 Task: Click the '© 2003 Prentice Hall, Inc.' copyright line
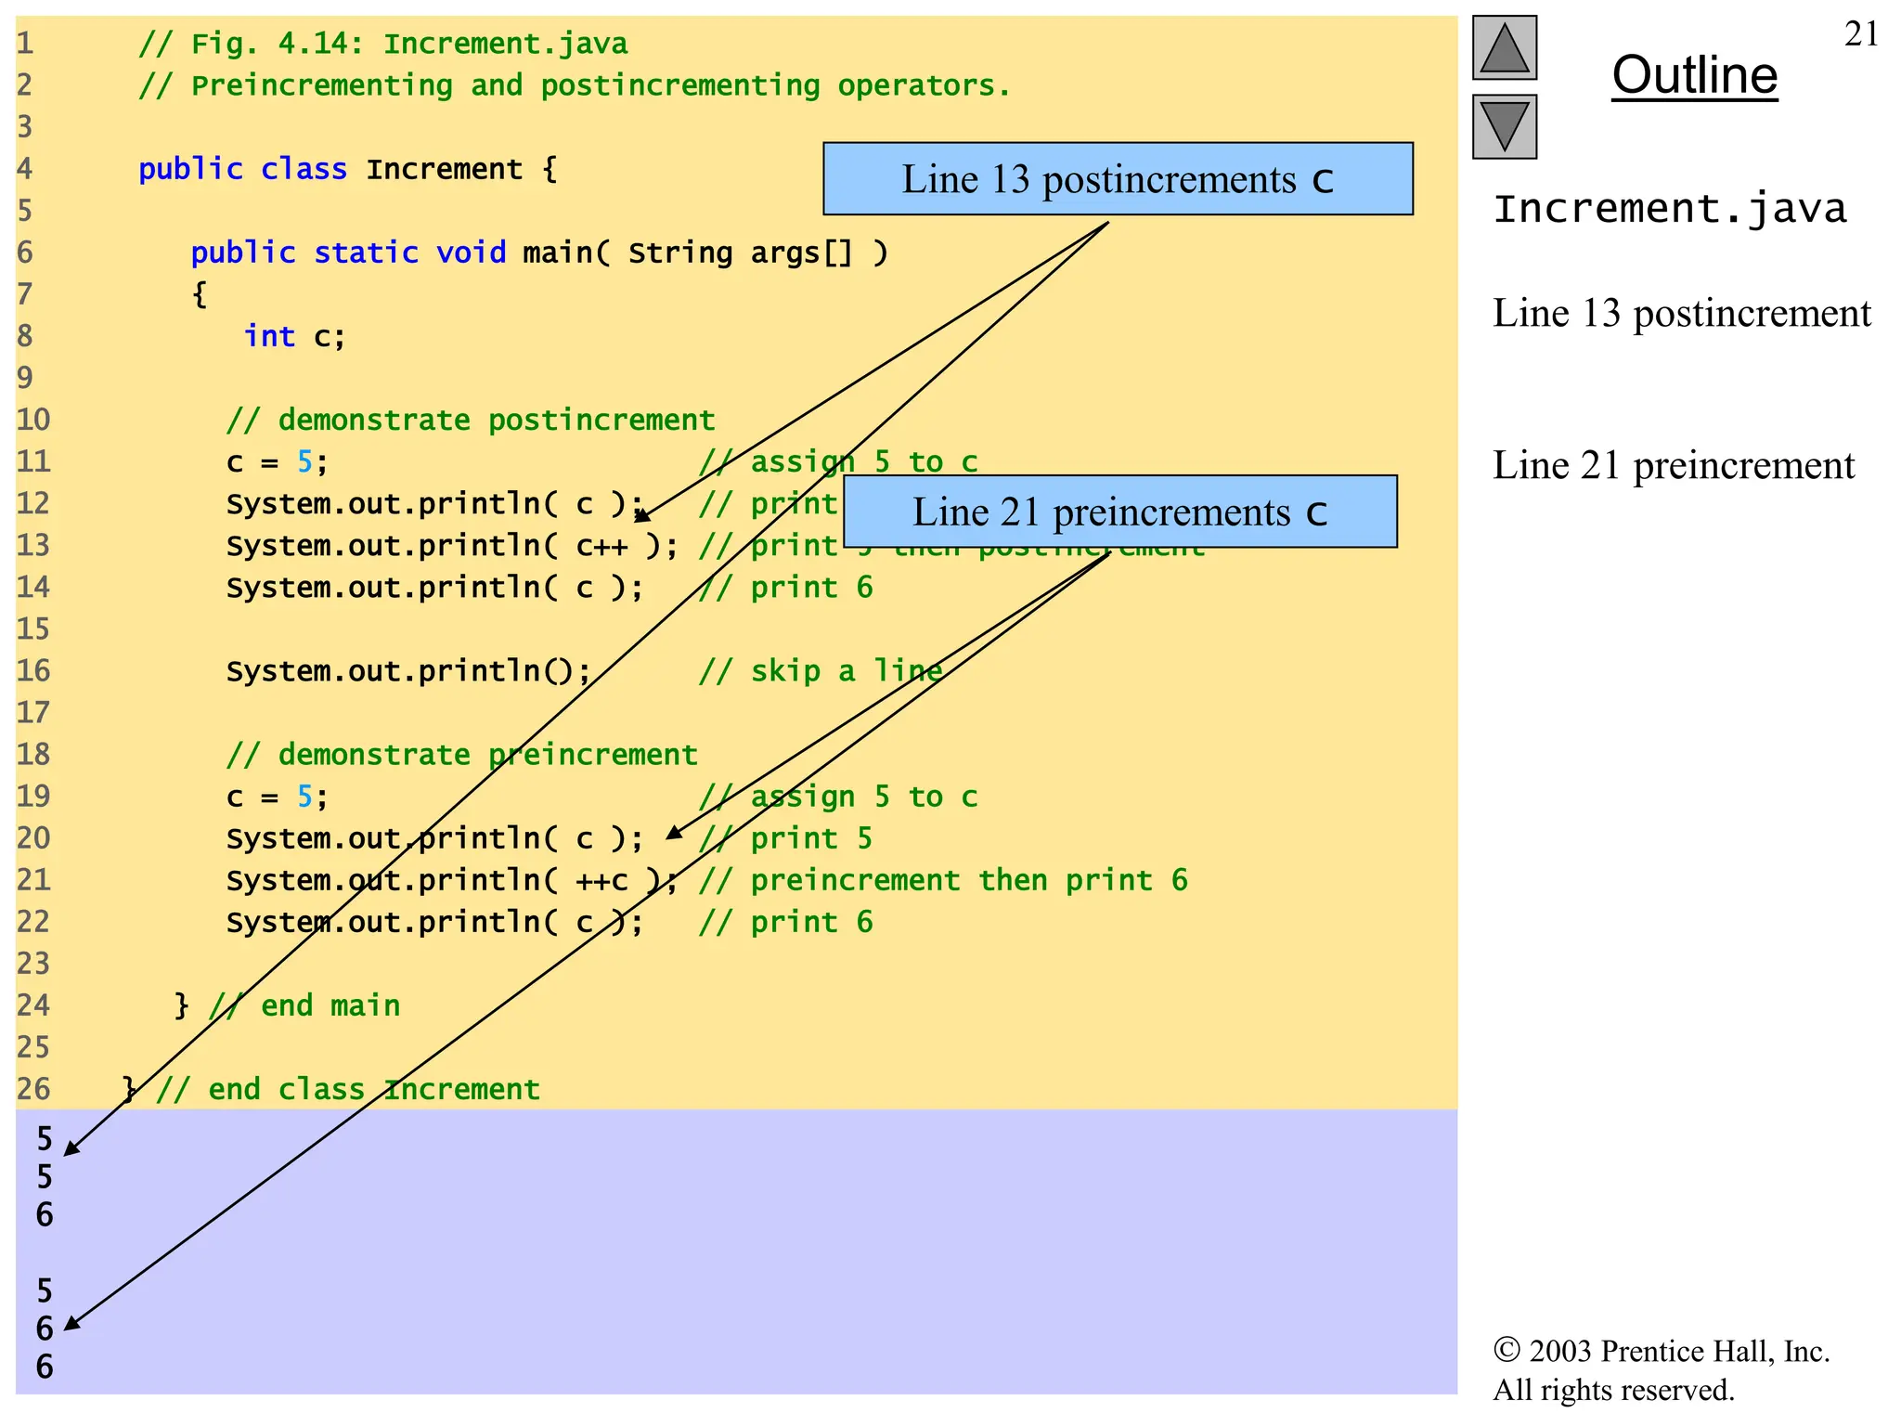pyautogui.click(x=1662, y=1351)
